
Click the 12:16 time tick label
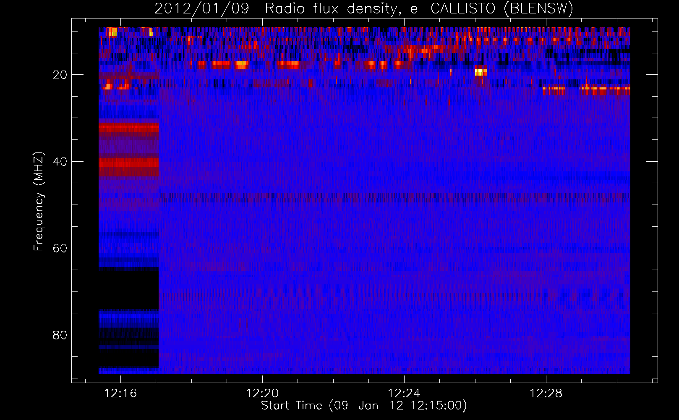120,394
